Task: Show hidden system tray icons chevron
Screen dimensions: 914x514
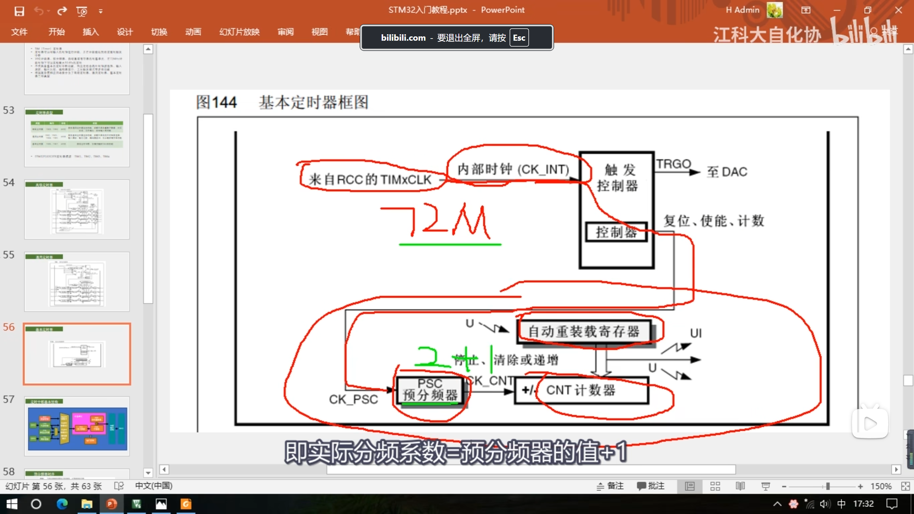Action: 777,504
